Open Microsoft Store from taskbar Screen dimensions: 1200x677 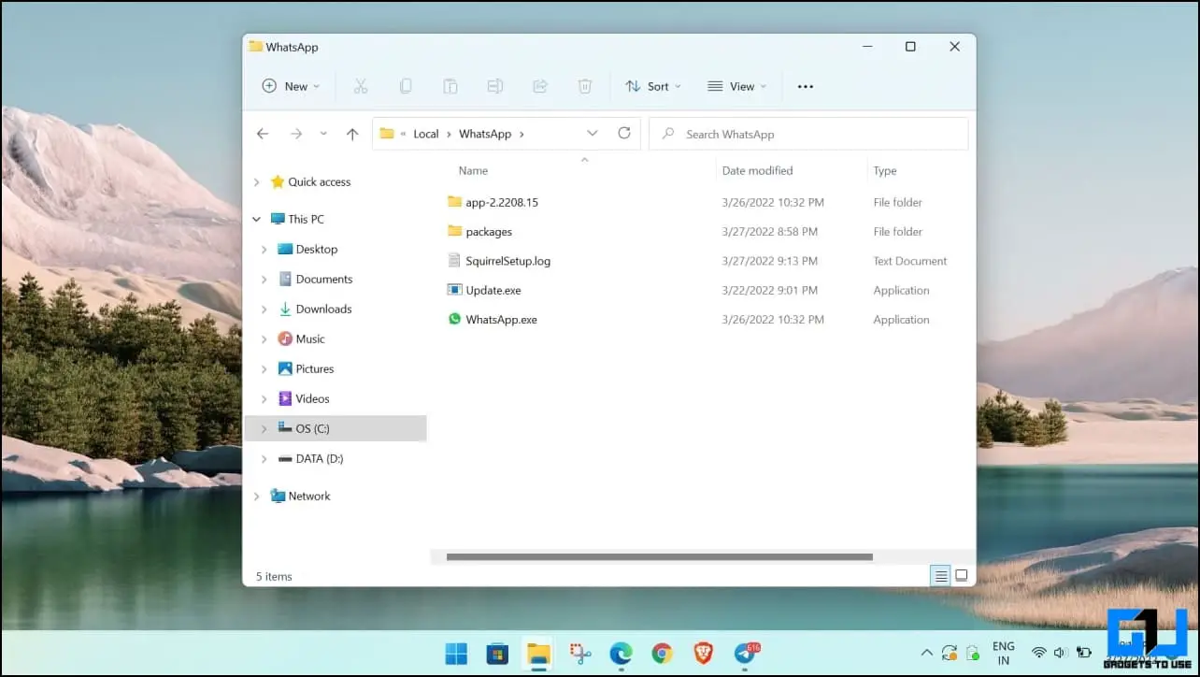pyautogui.click(x=497, y=654)
